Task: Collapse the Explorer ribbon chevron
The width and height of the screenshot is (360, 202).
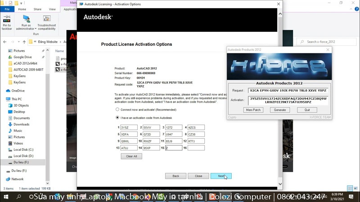Action: pyautogui.click(x=351, y=9)
